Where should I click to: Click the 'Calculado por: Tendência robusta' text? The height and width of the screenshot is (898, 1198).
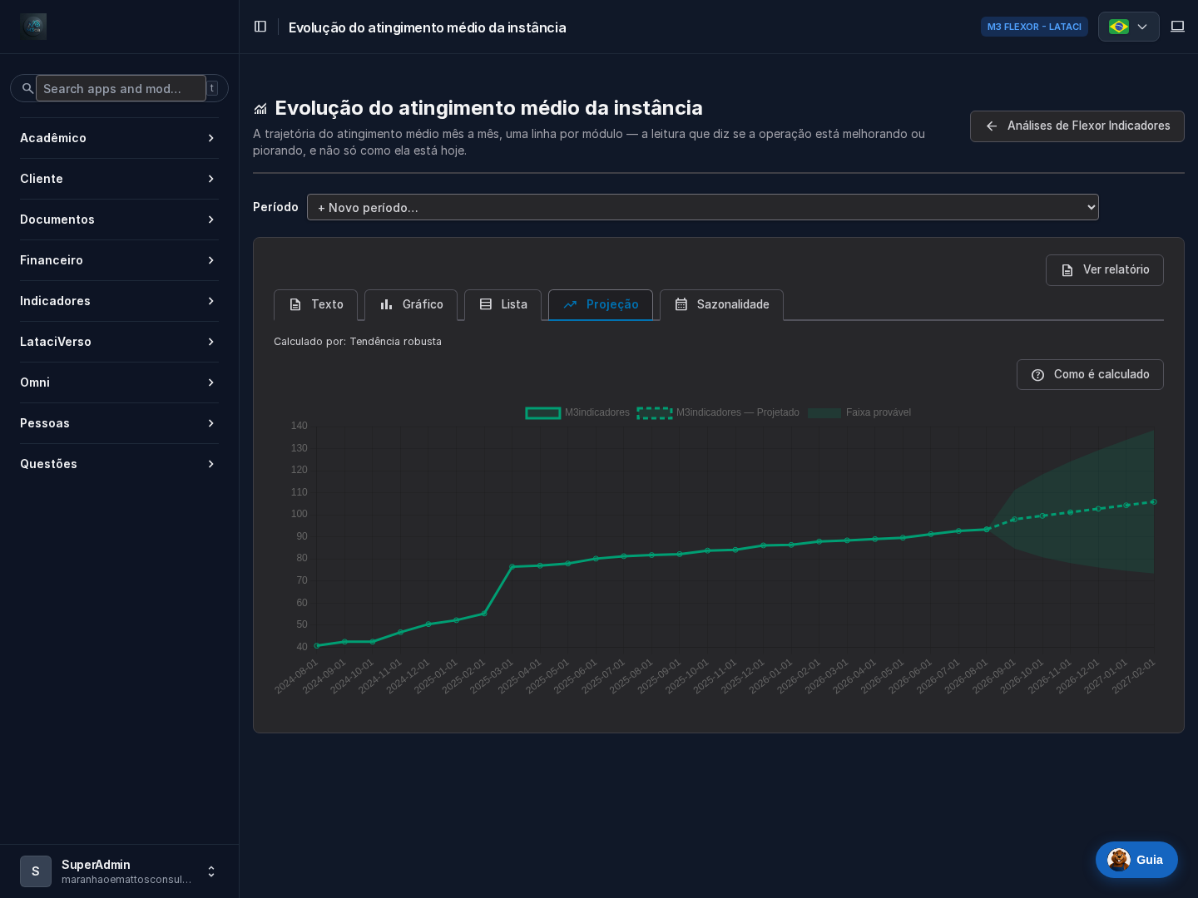tap(358, 342)
